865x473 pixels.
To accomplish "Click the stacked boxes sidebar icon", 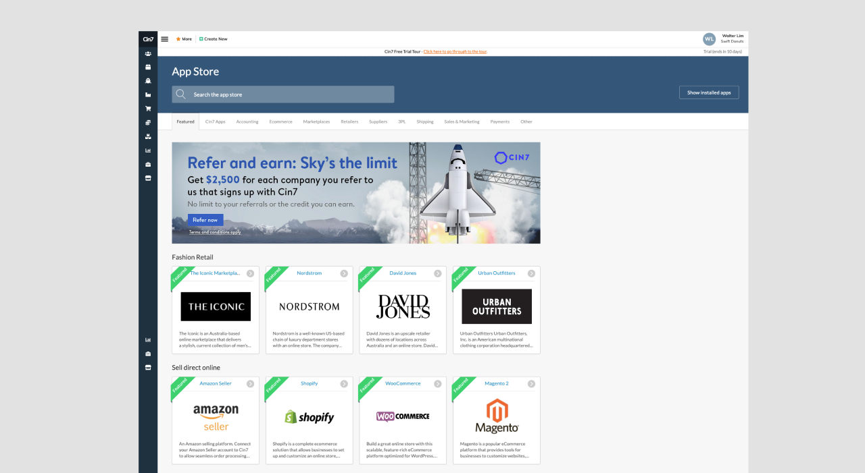I will click(148, 136).
